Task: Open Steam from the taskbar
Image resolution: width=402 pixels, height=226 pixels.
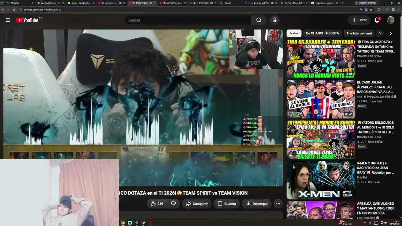Action: [x=144, y=223]
